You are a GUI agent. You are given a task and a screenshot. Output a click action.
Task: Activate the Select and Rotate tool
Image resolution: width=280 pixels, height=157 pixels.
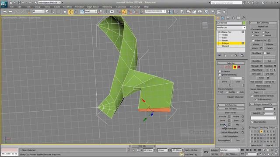coord(76,12)
